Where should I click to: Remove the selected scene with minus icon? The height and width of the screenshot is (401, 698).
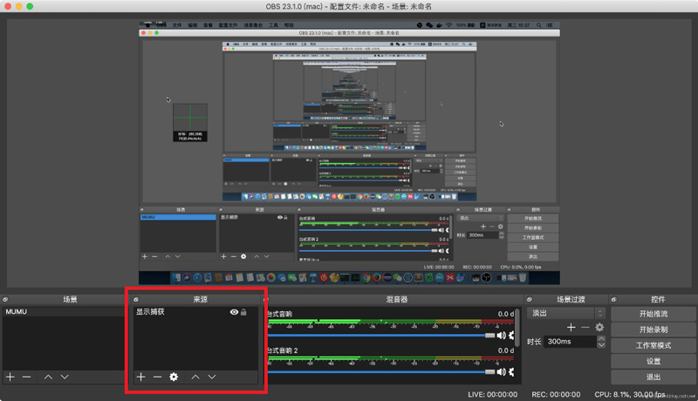point(26,377)
